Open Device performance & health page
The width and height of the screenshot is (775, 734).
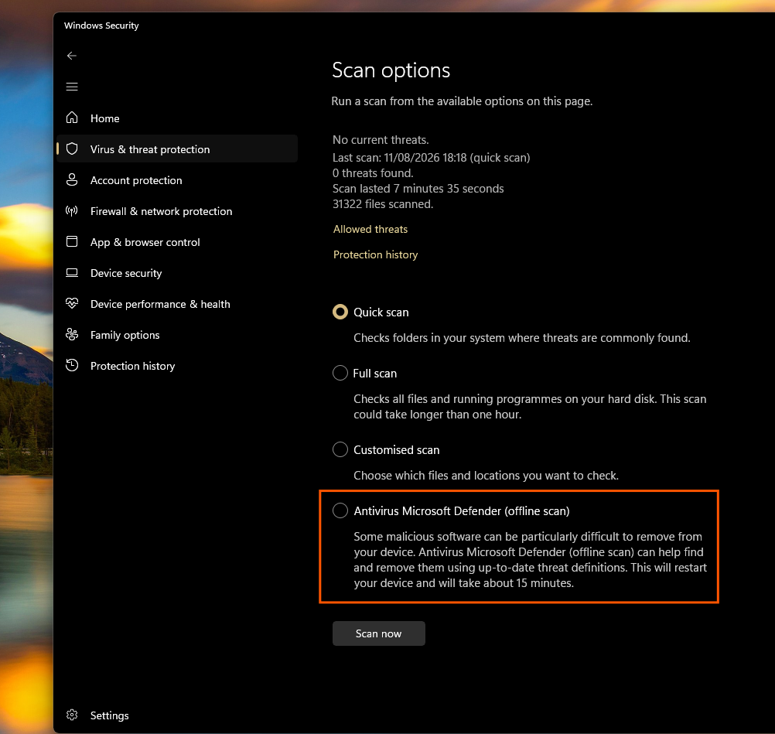[x=177, y=304]
